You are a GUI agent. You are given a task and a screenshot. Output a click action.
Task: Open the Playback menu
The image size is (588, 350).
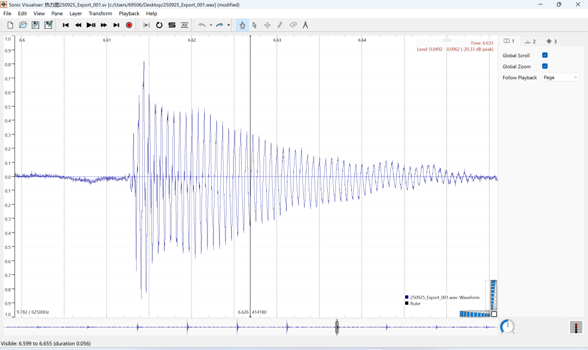point(129,14)
